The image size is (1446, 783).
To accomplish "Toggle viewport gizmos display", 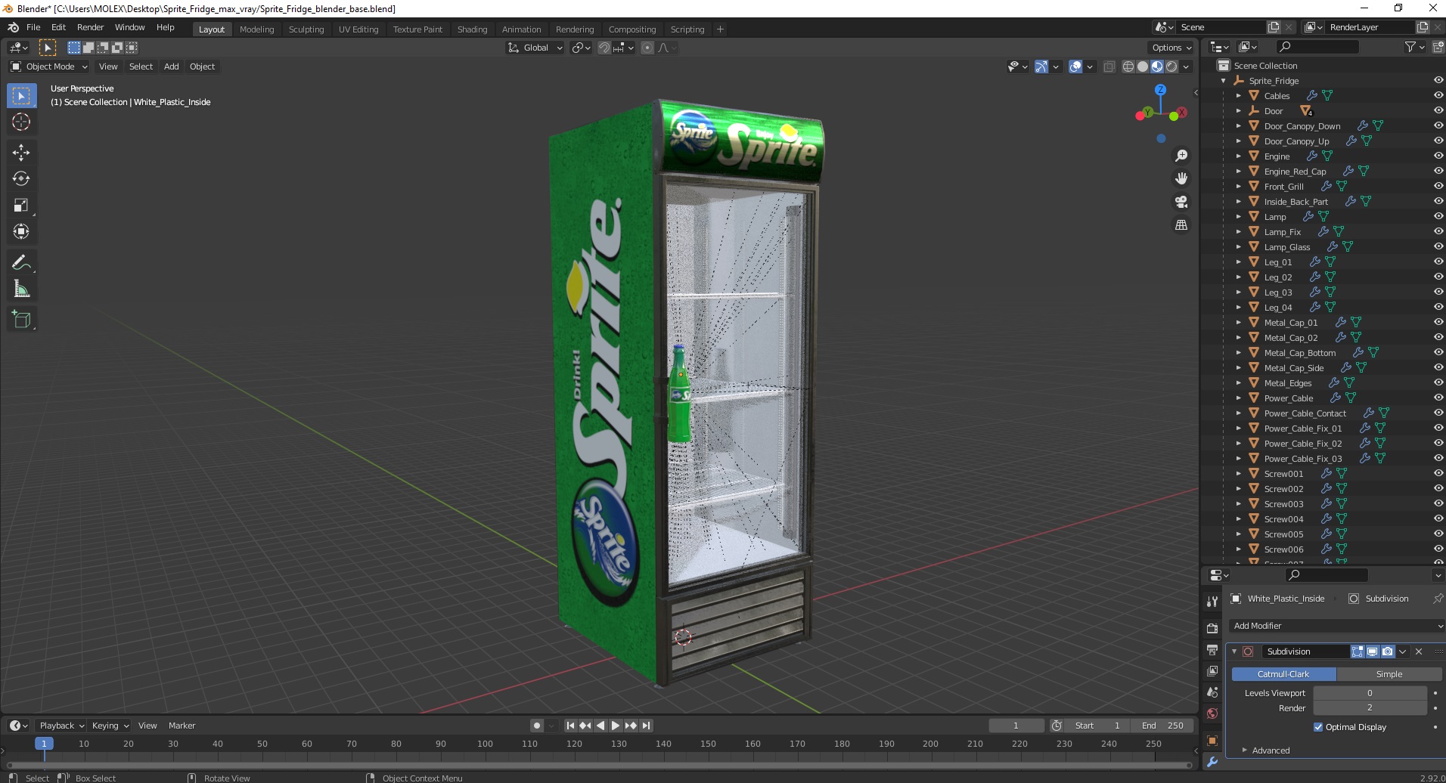I will coord(1041,67).
